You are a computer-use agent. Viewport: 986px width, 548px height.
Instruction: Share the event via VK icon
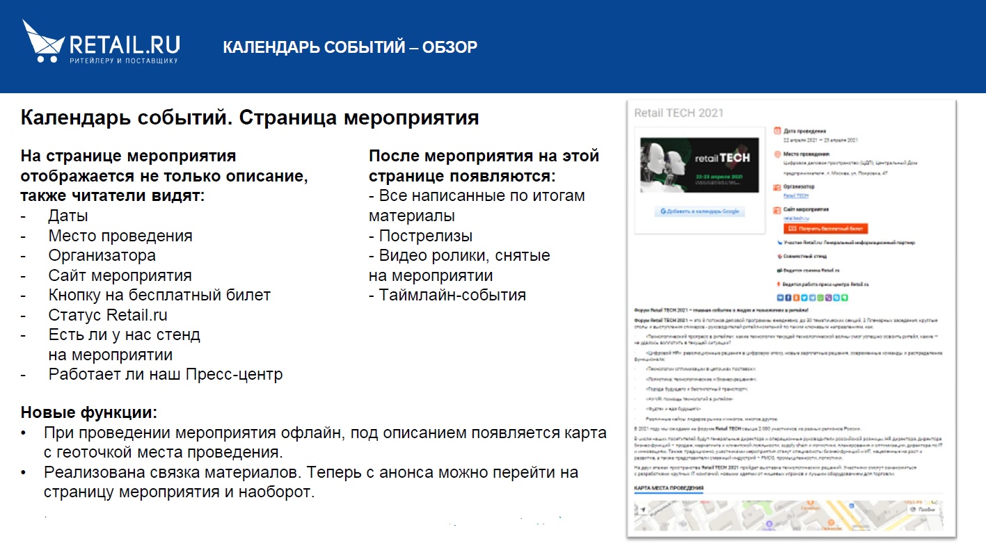pos(780,298)
